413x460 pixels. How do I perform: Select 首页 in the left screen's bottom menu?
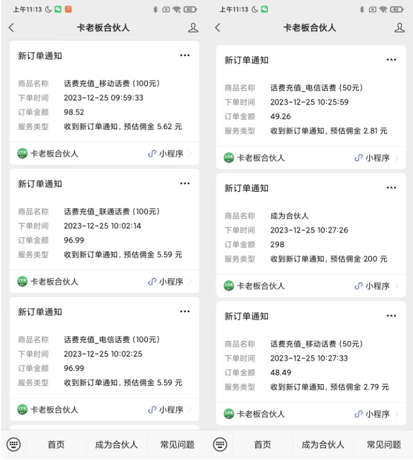pos(56,444)
